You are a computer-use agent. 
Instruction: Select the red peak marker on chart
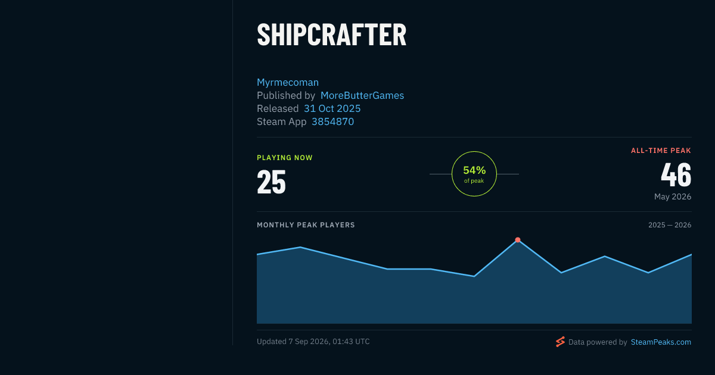[x=518, y=240]
